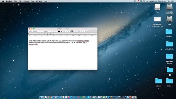Open Launchpad rocket icon in Dock

point(43,97)
